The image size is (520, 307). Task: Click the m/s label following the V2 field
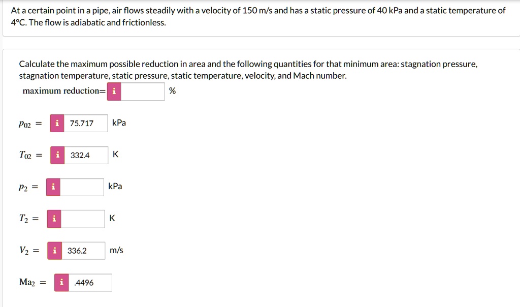[115, 250]
